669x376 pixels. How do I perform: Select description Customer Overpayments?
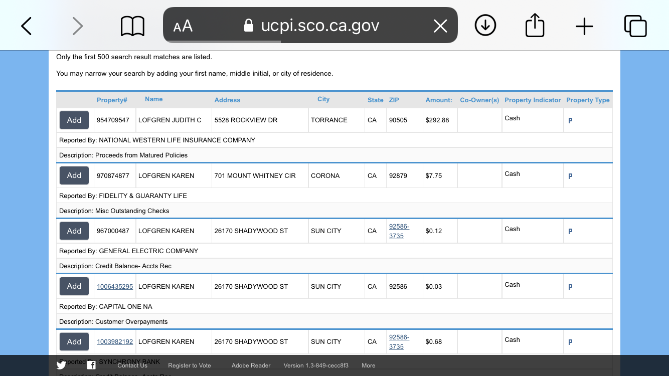point(113,322)
